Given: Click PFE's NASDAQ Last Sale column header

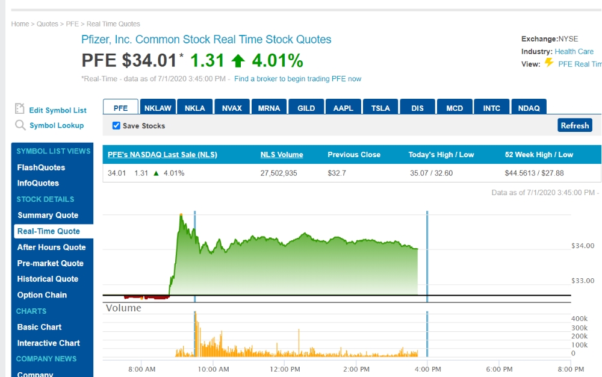Looking at the screenshot, I should click(163, 154).
